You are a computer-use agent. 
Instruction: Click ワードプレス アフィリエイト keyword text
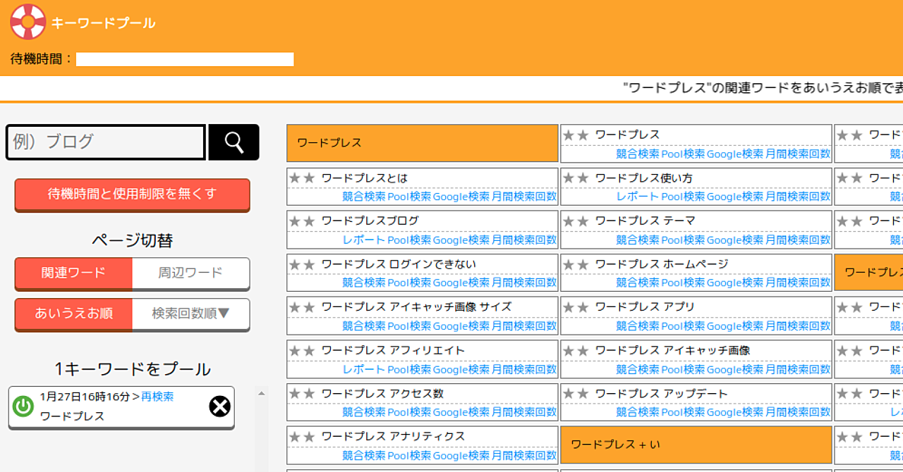[x=393, y=351]
